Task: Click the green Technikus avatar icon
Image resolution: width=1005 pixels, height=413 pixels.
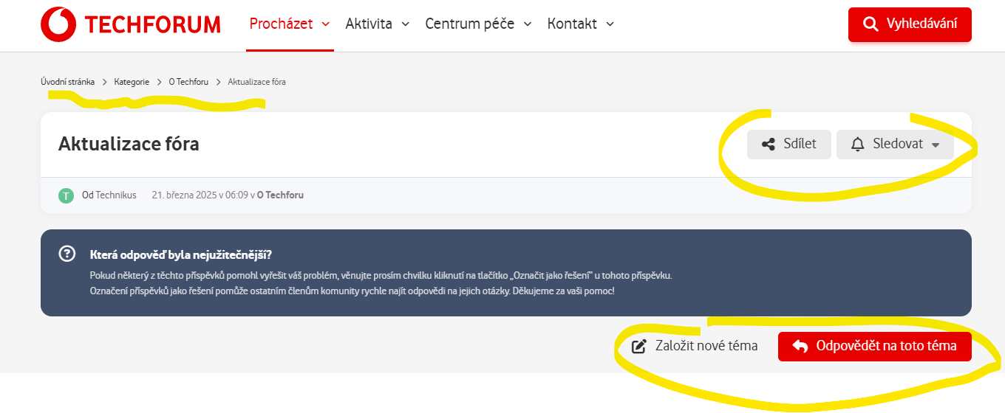Action: (67, 195)
